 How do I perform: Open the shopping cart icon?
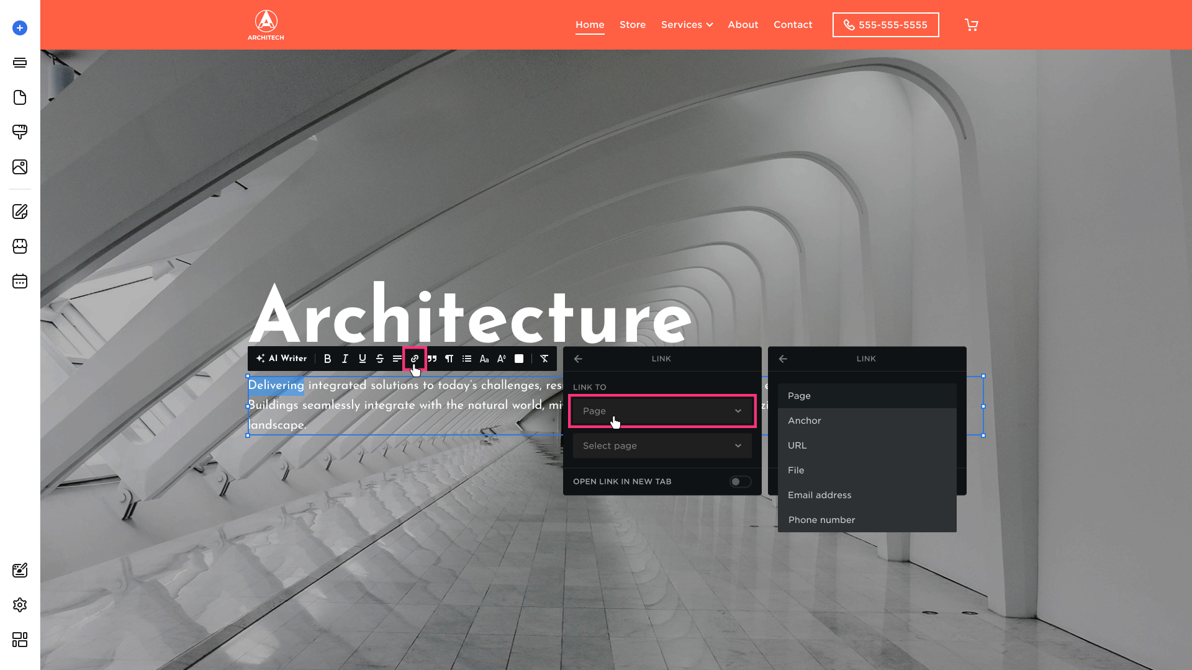coord(972,25)
